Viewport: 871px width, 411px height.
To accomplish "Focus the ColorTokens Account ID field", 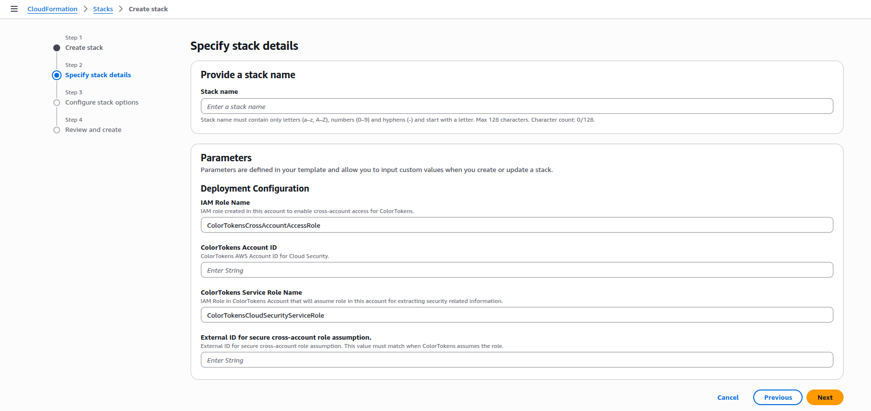I will [x=517, y=270].
